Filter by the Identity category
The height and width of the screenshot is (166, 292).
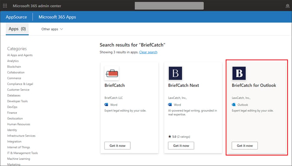pyautogui.click(x=12, y=130)
